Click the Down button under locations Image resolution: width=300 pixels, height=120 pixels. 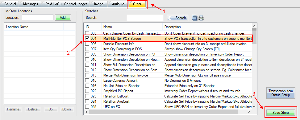66,109
